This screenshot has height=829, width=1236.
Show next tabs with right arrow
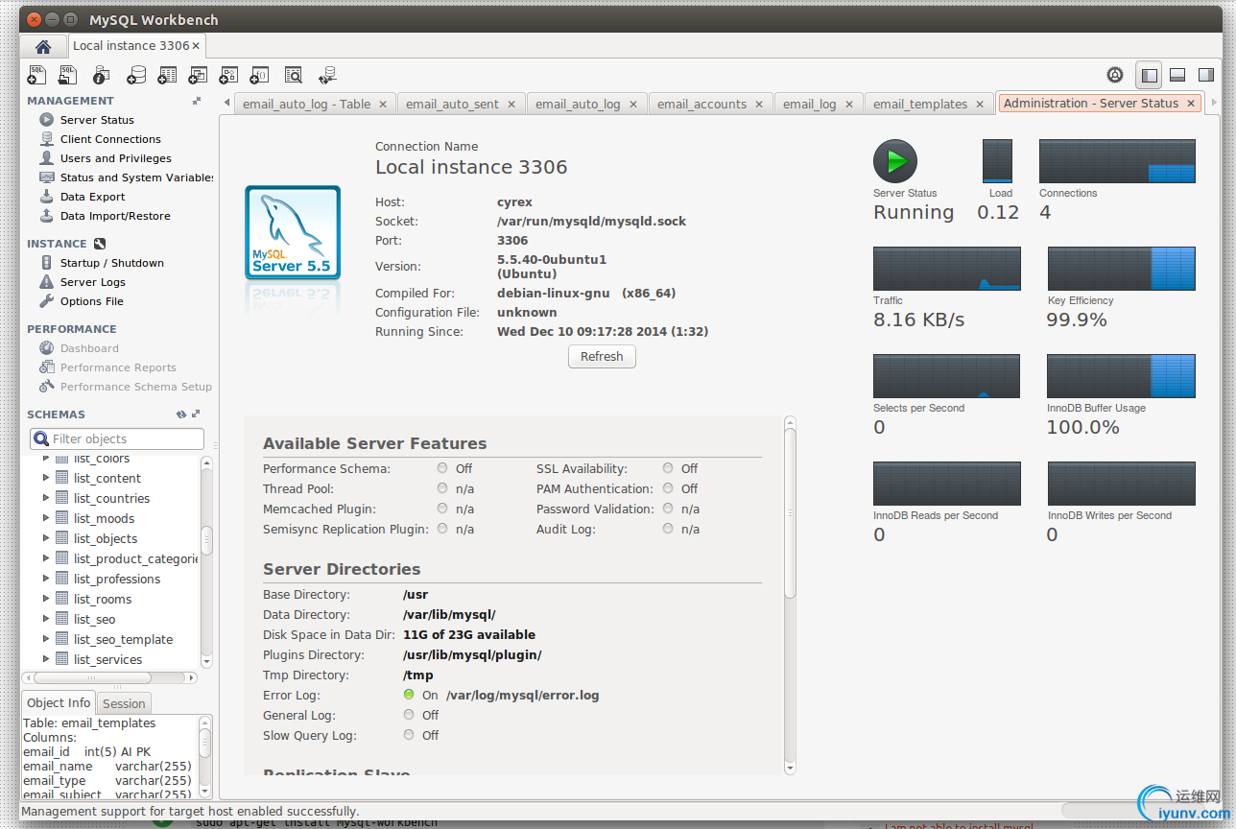click(x=1214, y=103)
